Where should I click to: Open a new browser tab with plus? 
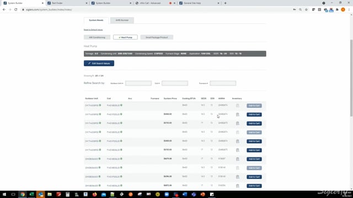[x=225, y=3]
